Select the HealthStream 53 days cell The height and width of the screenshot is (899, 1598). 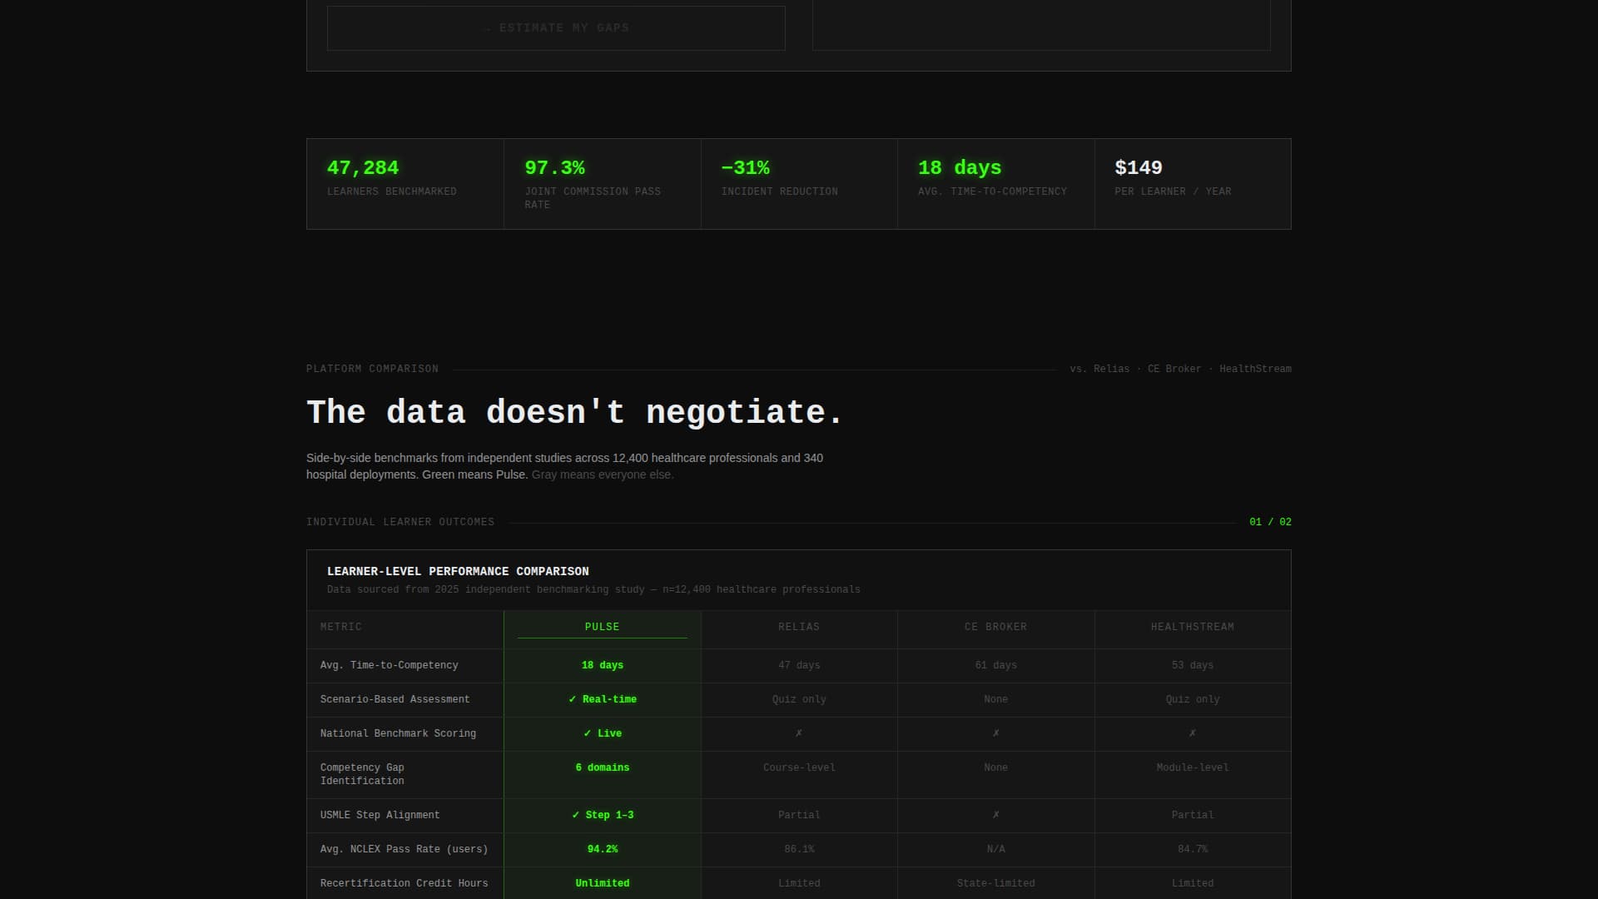coord(1193,666)
